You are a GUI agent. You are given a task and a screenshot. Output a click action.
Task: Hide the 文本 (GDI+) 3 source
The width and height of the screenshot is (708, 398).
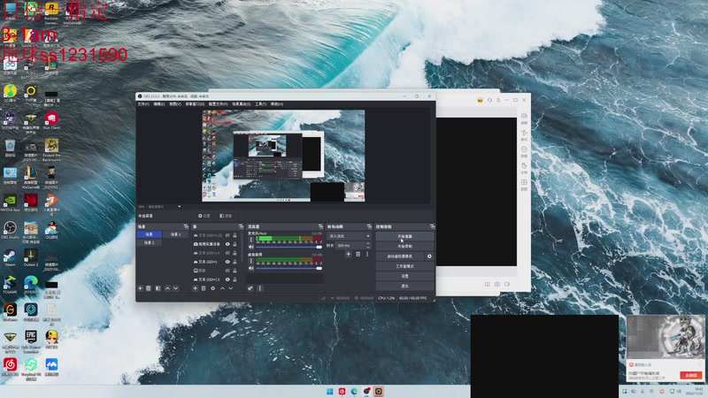point(227,279)
